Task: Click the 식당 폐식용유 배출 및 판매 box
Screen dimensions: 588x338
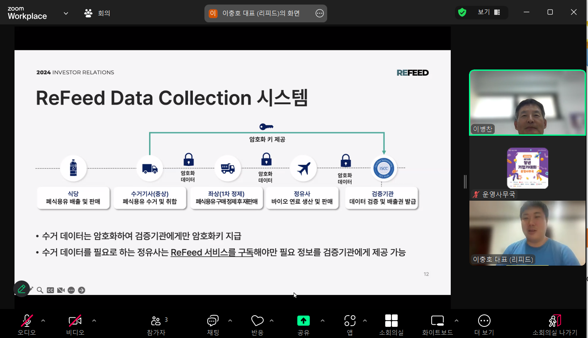Action: (73, 198)
